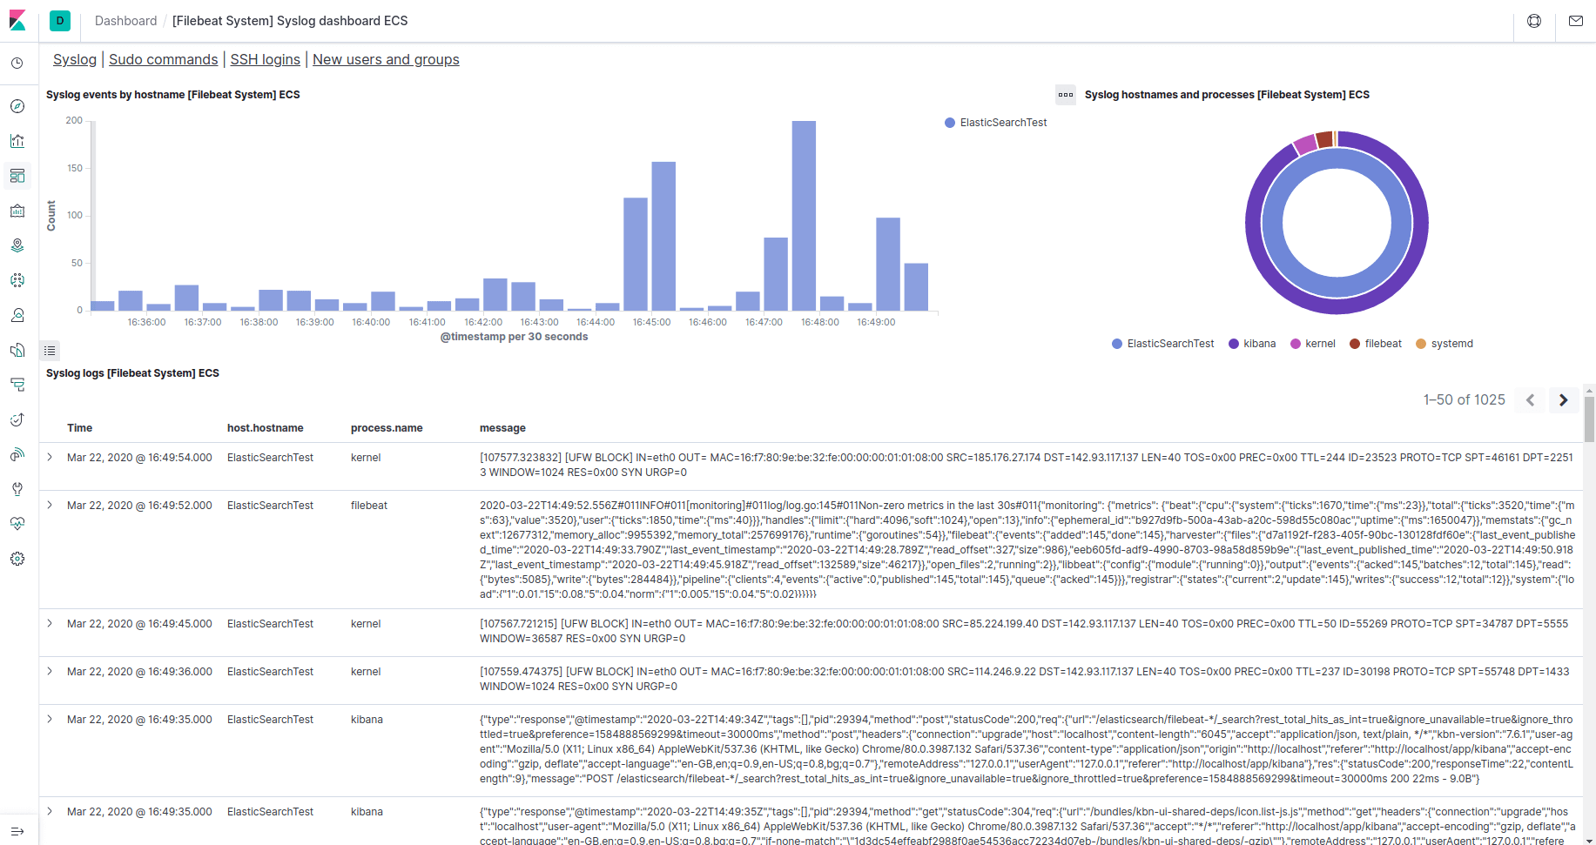Open the green D space selector
Screen dimensions: 1596x845
click(60, 21)
